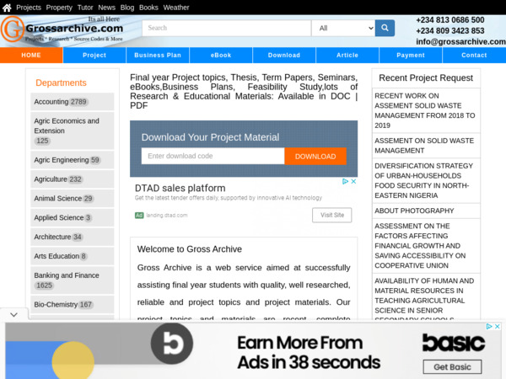506x379 pixels.
Task: Open the Arts Education 8 department
Action: click(x=73, y=256)
